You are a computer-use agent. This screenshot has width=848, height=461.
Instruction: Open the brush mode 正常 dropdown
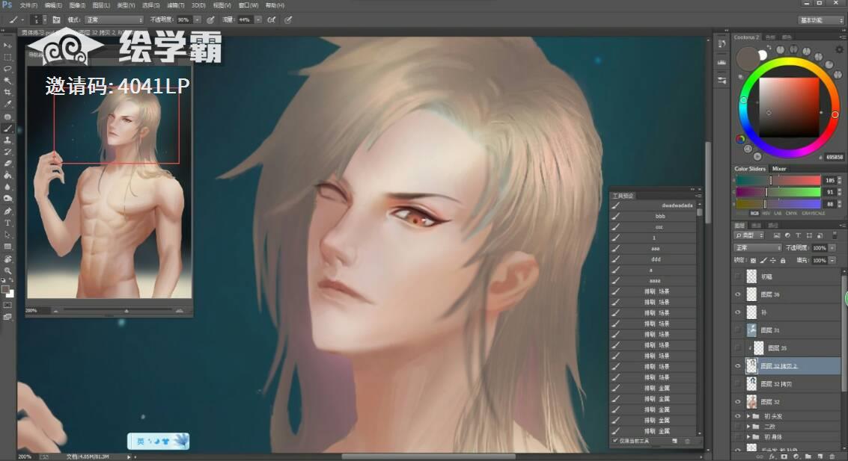pyautogui.click(x=114, y=20)
